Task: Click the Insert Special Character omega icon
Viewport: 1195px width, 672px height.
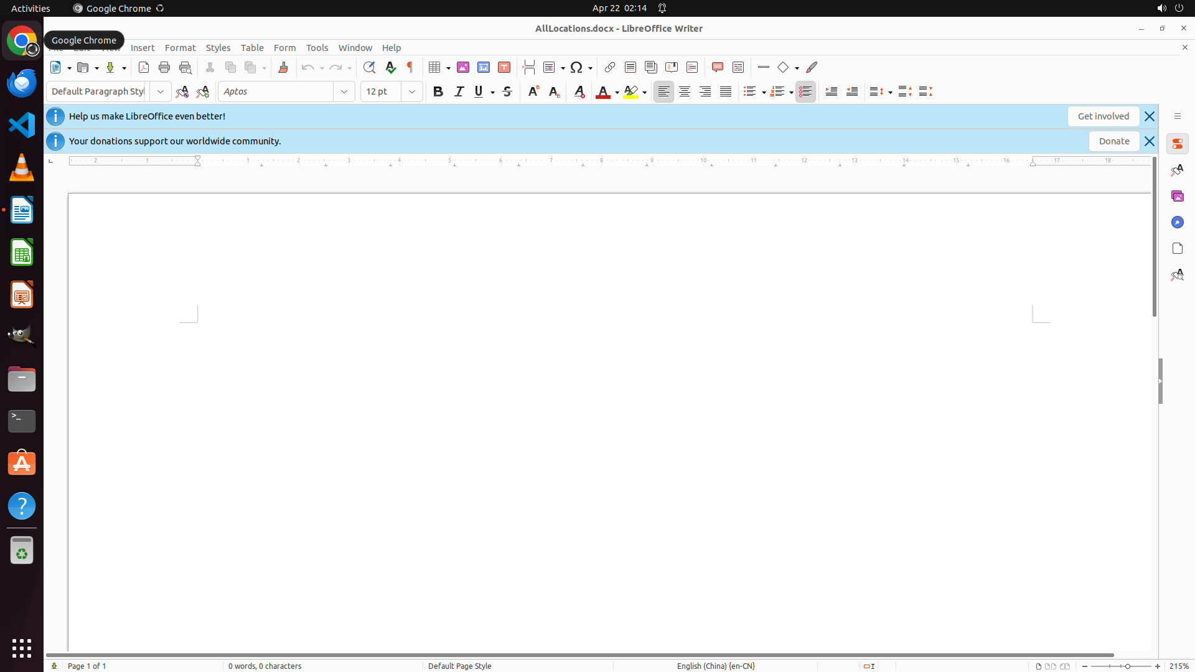Action: coord(576,67)
